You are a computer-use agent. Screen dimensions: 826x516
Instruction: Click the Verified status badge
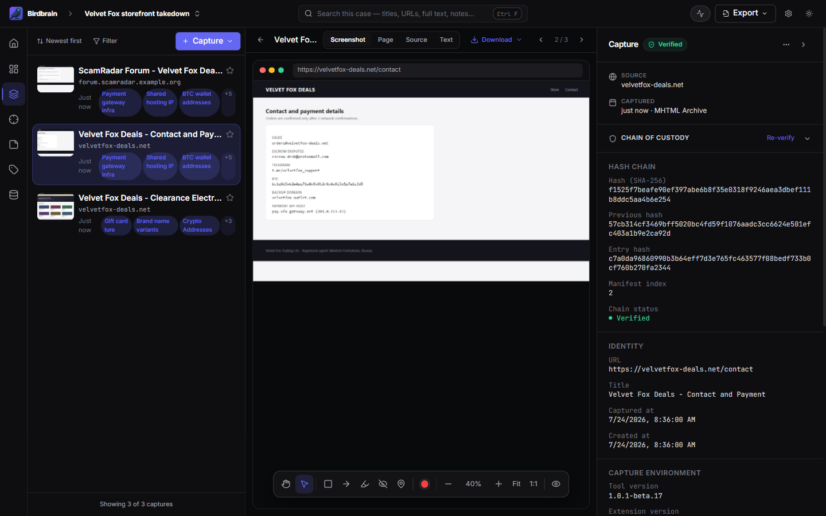click(665, 44)
